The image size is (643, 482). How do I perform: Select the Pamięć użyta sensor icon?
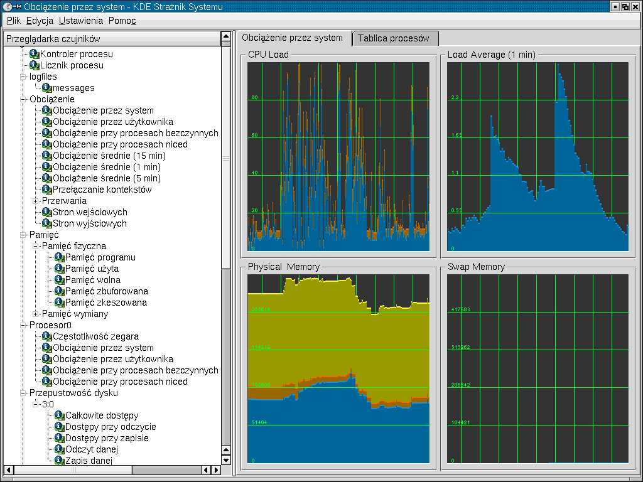[x=60, y=269]
